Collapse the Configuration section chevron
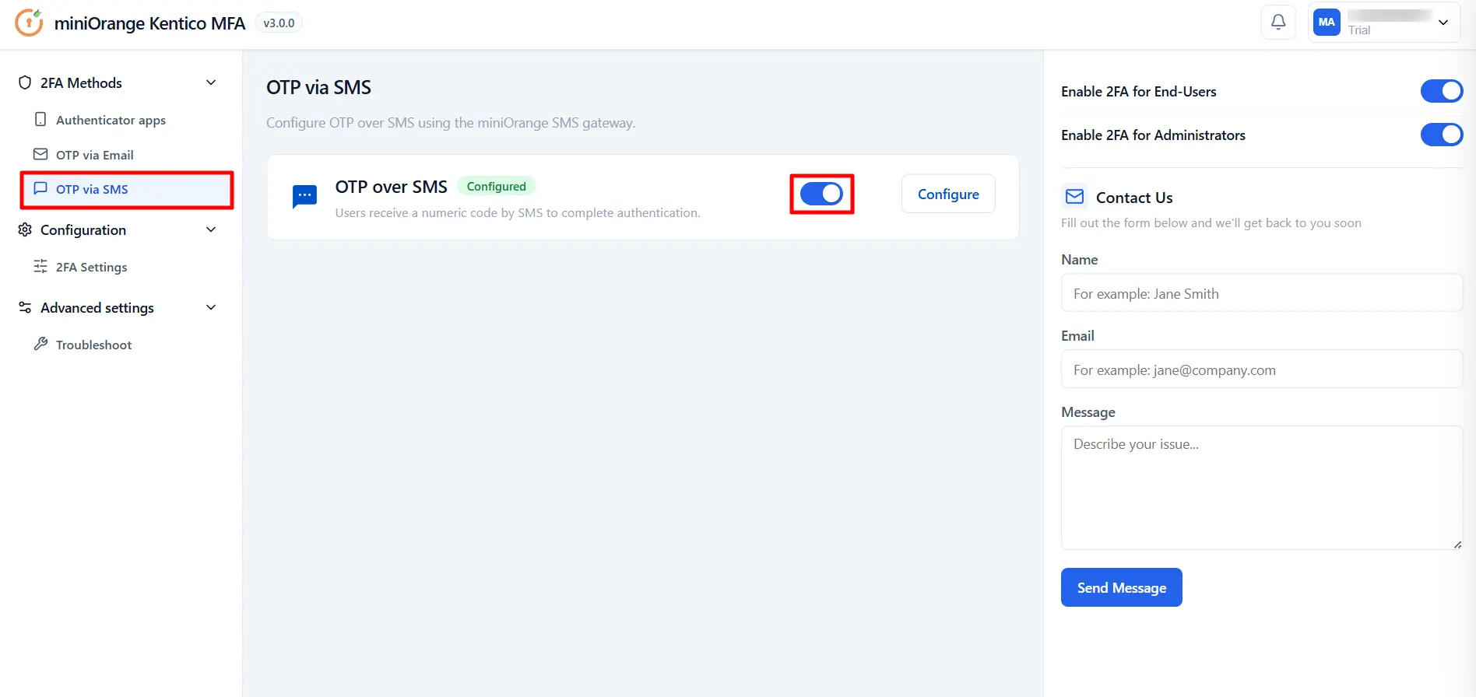The height and width of the screenshot is (697, 1476). pos(211,229)
